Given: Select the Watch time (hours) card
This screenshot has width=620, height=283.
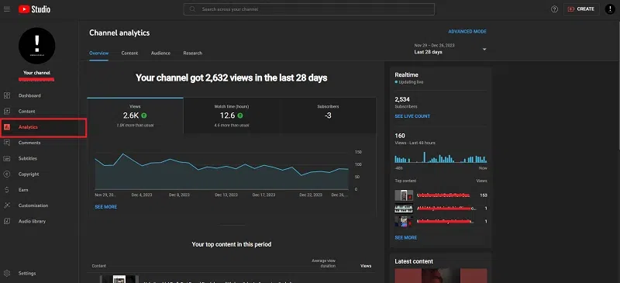Looking at the screenshot, I should 232,116.
